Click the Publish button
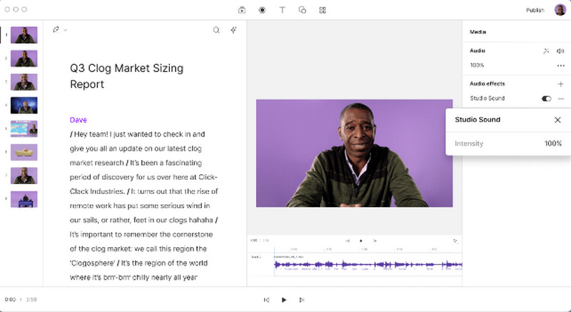 pos(535,10)
